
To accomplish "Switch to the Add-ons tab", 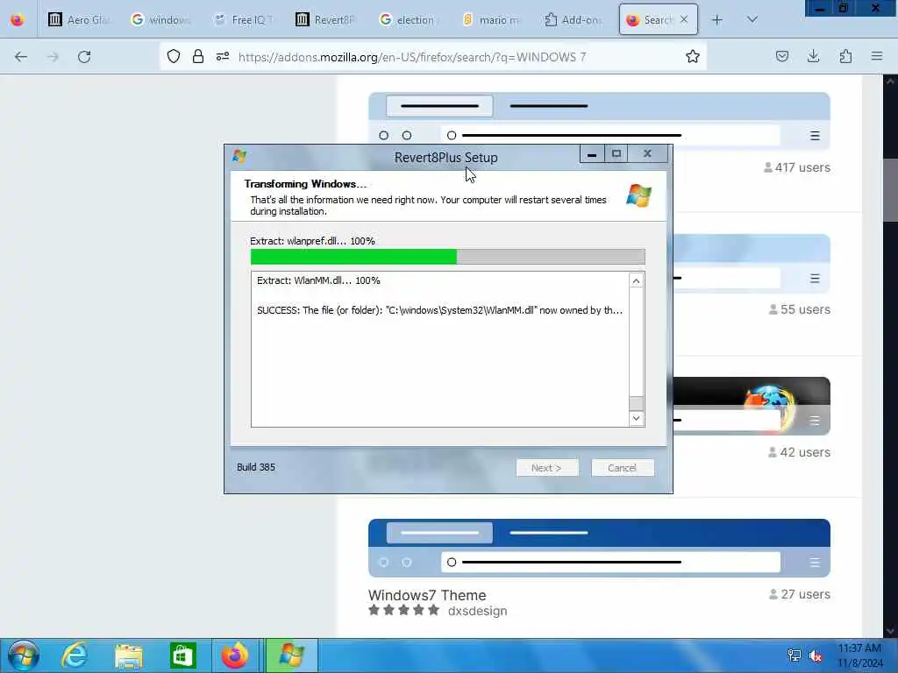I will pos(574,20).
